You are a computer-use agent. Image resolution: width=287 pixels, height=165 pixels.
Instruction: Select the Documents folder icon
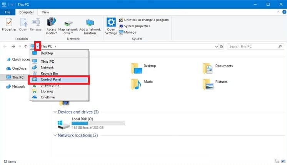pyautogui.click(x=208, y=68)
